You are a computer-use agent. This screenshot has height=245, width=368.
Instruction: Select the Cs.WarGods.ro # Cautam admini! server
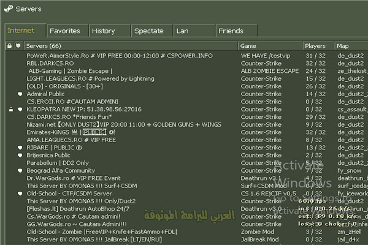coord(74,217)
